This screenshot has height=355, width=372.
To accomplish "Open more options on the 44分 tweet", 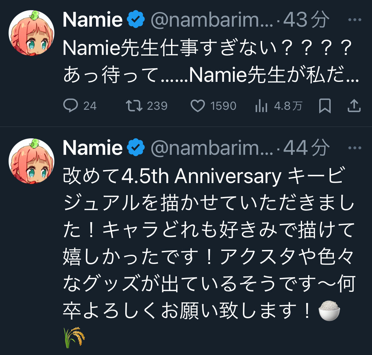I will (355, 148).
